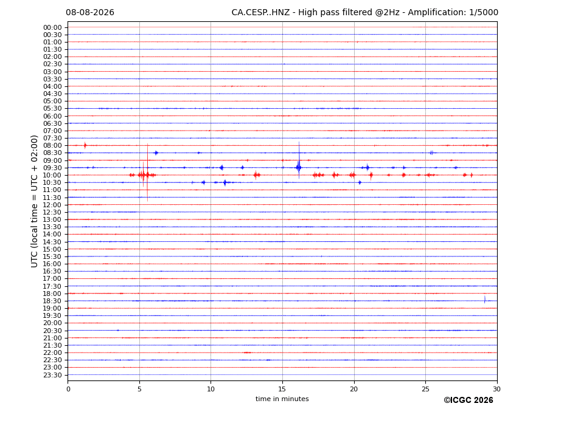
Task: Click the tall blue spike on the 09:30 trace
Action: 299,160
